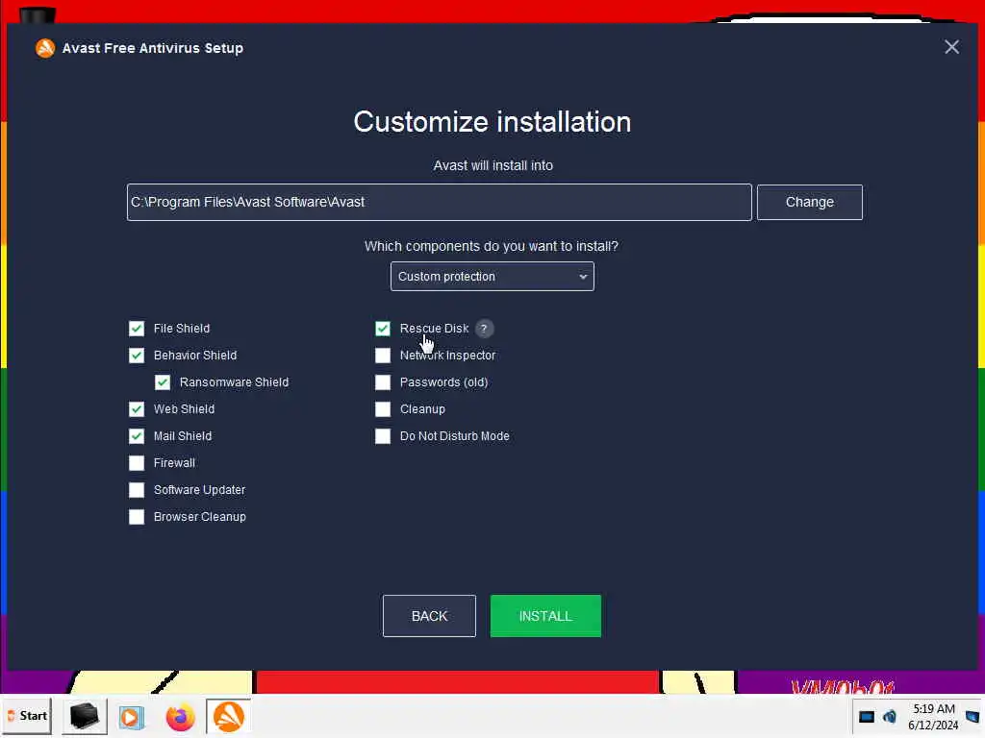
Task: Go BACK to the previous setup screen
Action: click(x=429, y=616)
